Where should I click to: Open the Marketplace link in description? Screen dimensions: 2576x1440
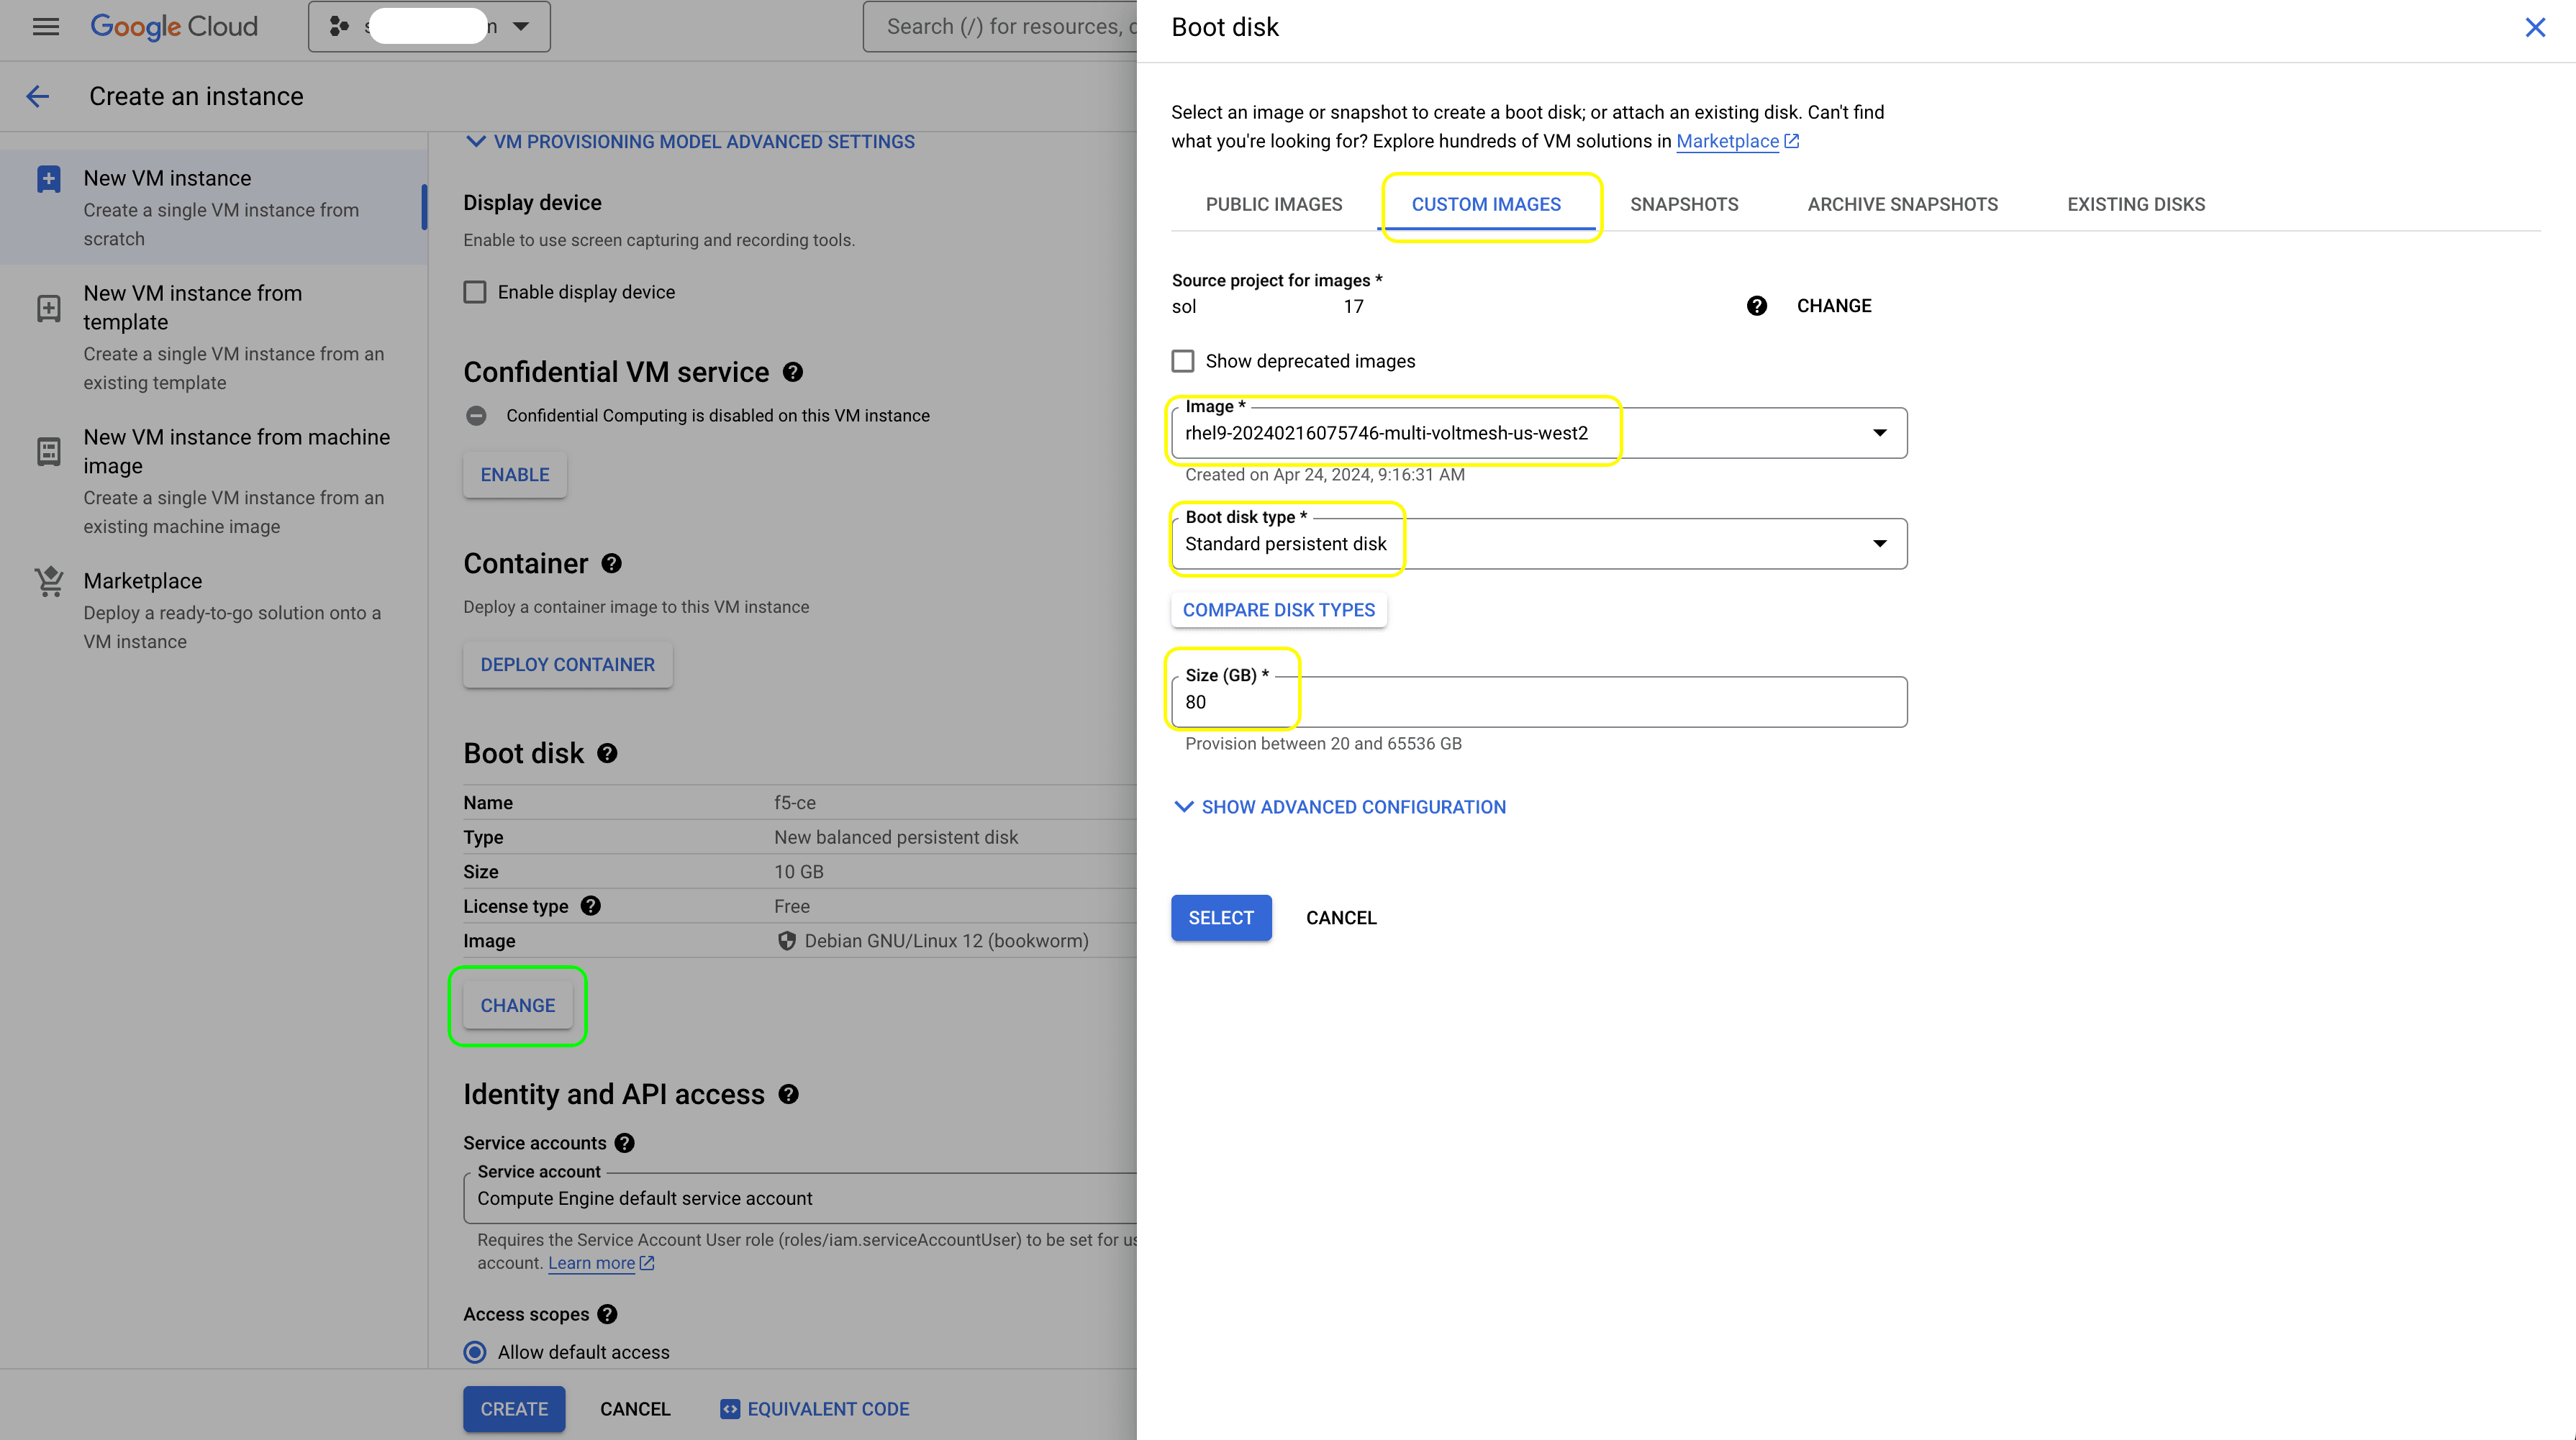pyautogui.click(x=1727, y=141)
